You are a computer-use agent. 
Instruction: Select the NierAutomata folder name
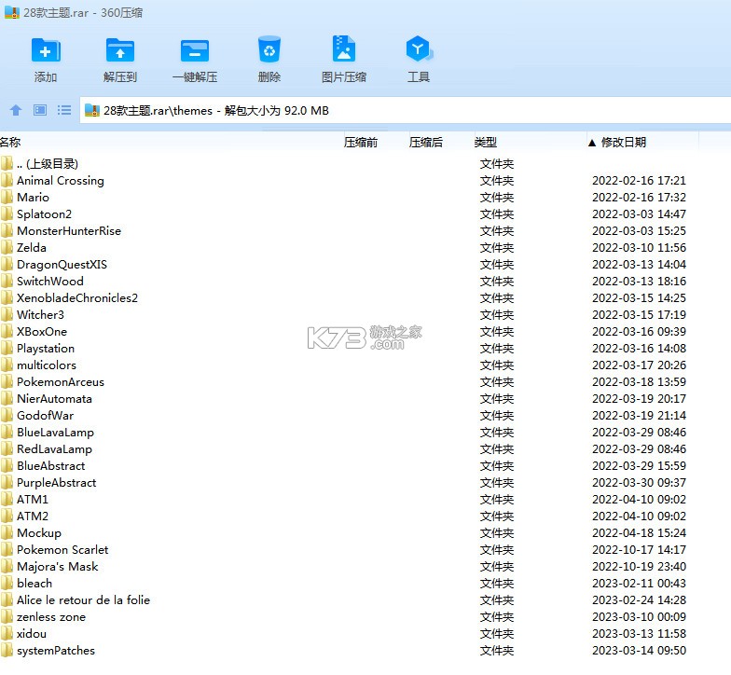[54, 399]
